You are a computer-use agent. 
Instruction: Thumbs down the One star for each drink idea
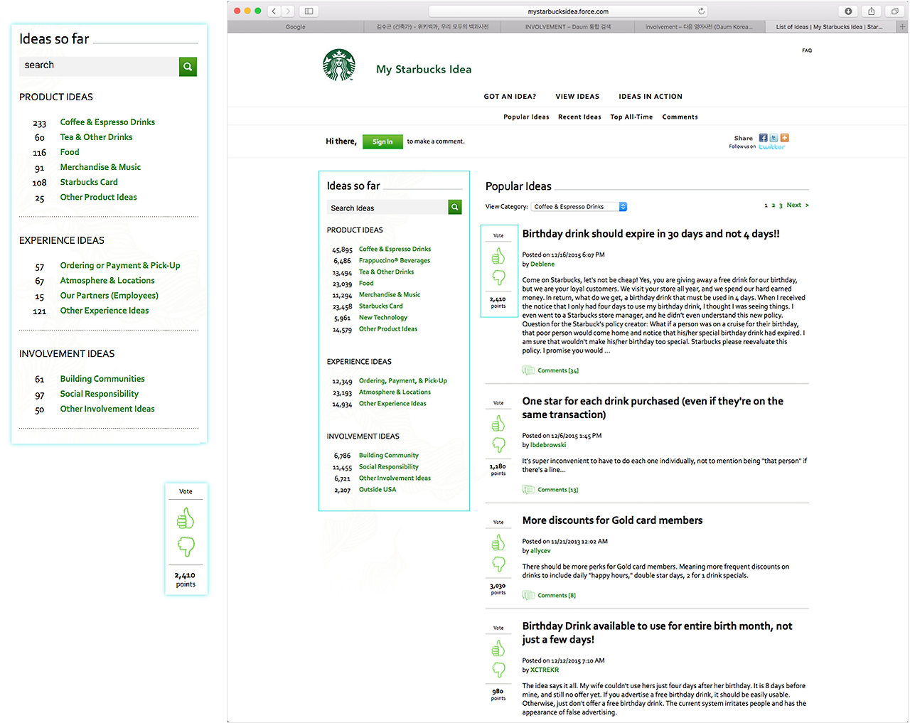click(x=498, y=445)
